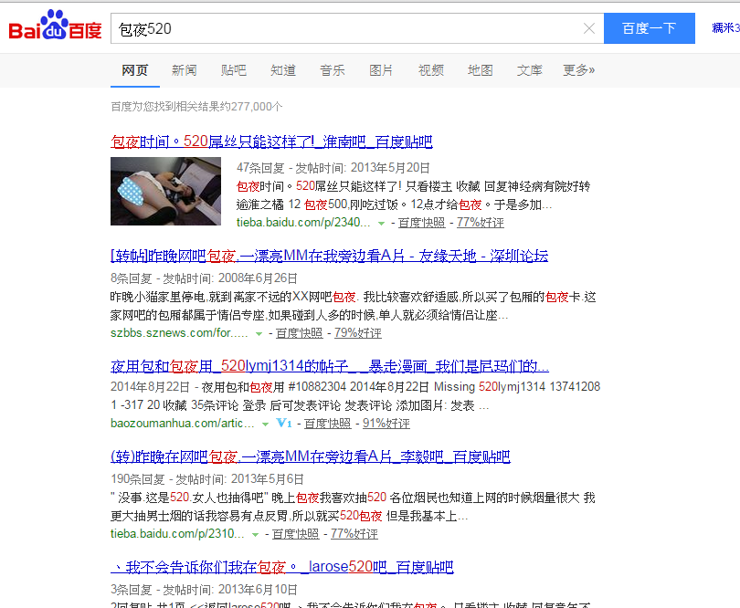Viewport: 740px width, 608px height.
Task: Click the baozoumanhua.com green URL
Action: click(182, 424)
